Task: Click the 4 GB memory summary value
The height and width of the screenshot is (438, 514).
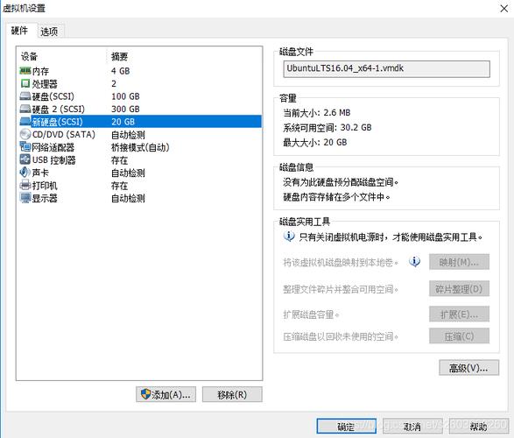Action: coord(120,71)
